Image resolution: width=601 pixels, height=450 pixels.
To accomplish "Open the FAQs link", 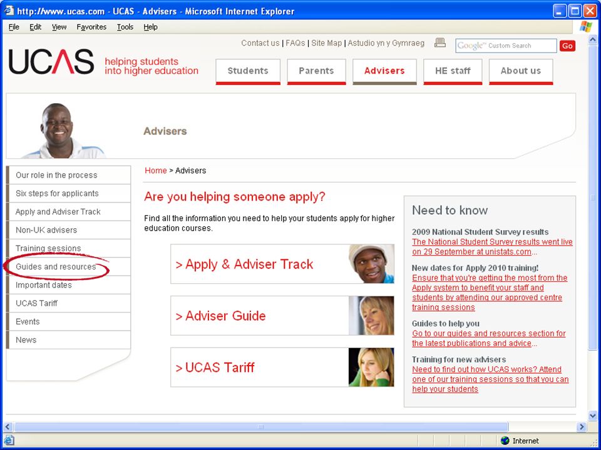I will pyautogui.click(x=295, y=43).
